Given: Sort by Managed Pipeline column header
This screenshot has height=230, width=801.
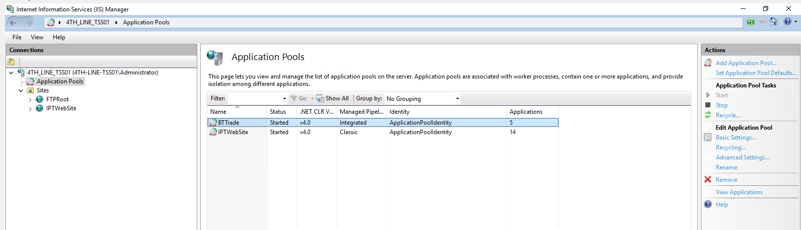Looking at the screenshot, I should (362, 112).
